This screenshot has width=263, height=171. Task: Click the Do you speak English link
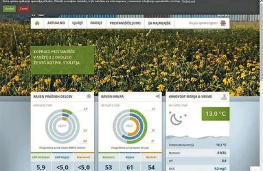pyautogui.click(x=203, y=23)
